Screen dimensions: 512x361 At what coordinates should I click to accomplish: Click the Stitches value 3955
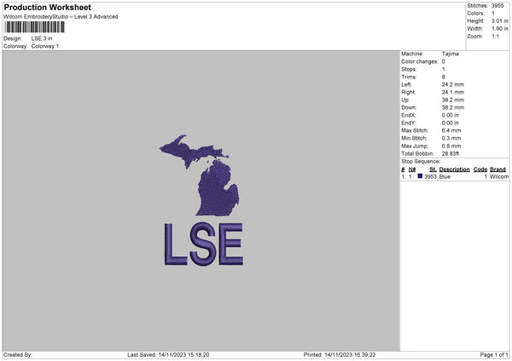pos(497,6)
